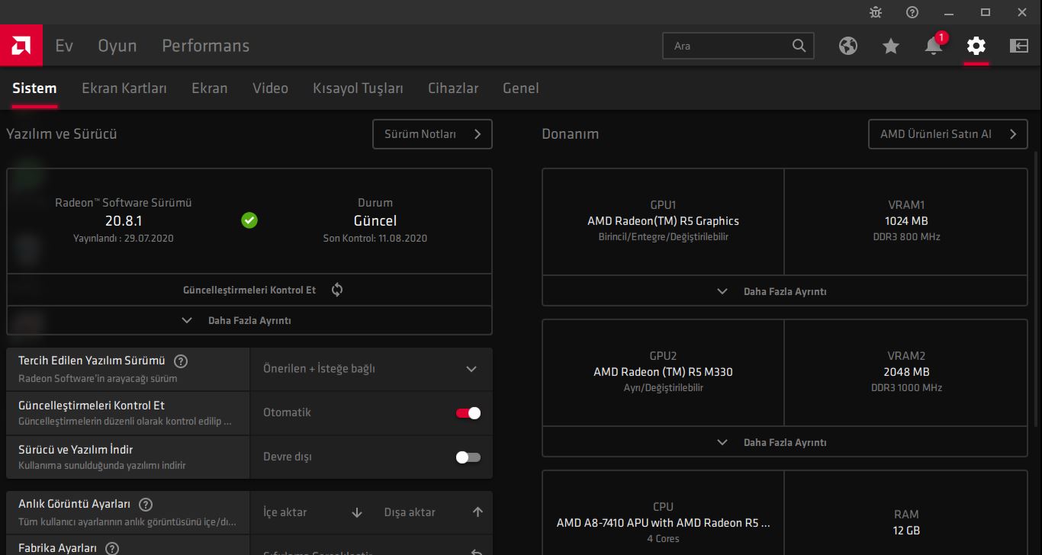
Task: Click the 12 GB RAM value
Action: tap(906, 531)
